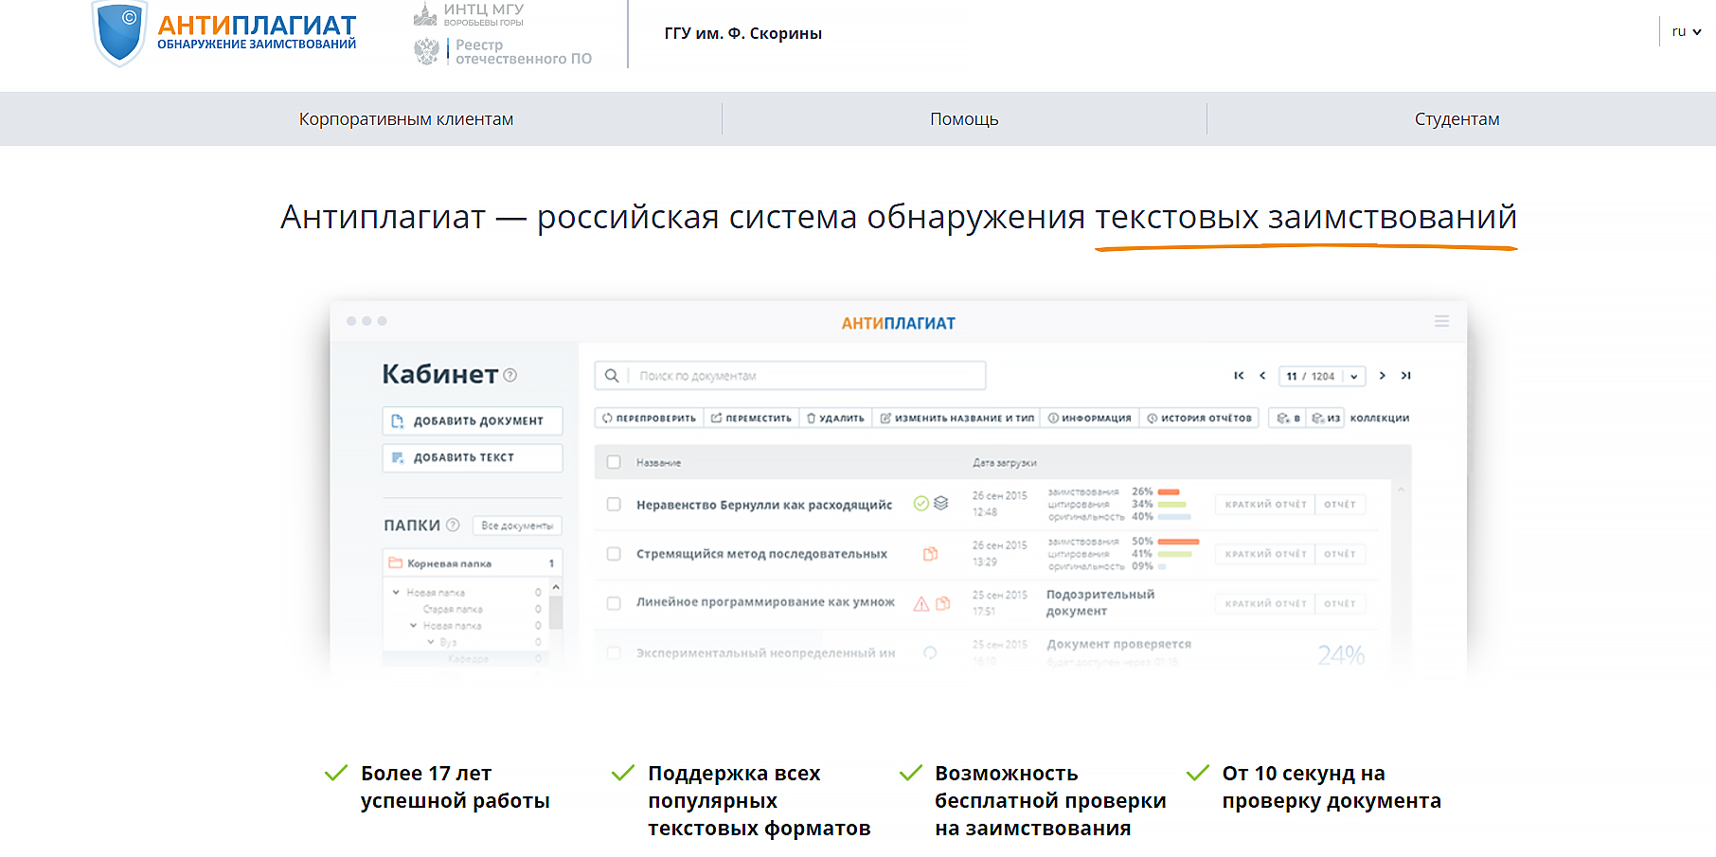Select the Корневая папка folder
Image resolution: width=1716 pixels, height=857 pixels.
click(x=473, y=563)
